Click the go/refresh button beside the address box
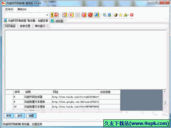 click(54, 15)
